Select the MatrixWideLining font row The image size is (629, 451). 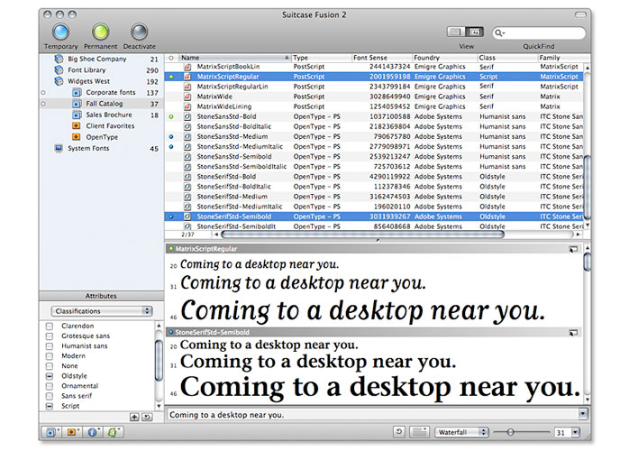point(373,106)
